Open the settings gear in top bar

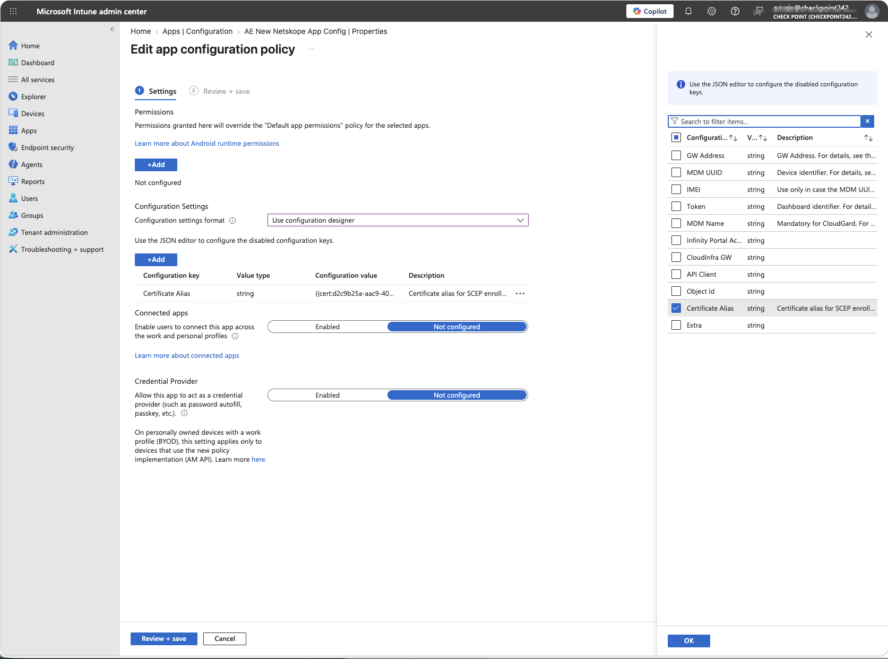point(712,11)
